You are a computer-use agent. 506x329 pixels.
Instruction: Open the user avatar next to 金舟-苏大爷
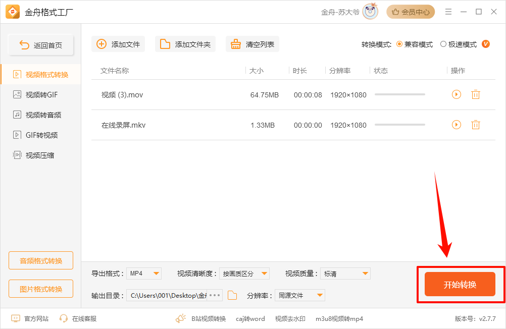click(370, 12)
